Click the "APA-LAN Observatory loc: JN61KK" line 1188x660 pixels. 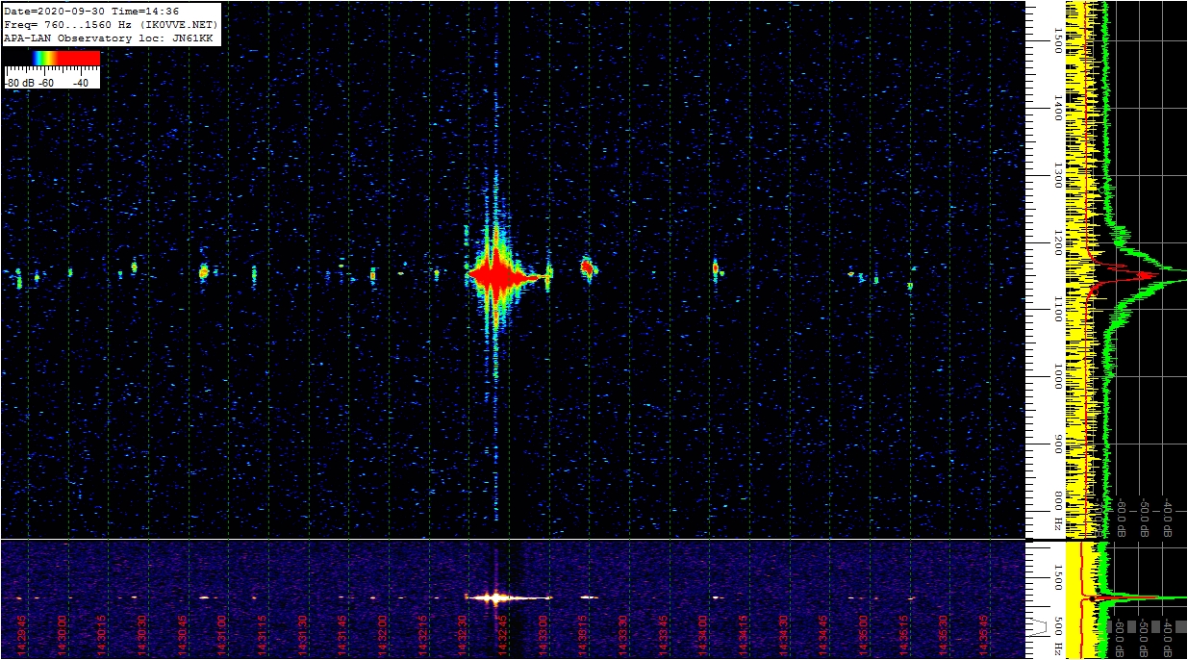tap(108, 38)
